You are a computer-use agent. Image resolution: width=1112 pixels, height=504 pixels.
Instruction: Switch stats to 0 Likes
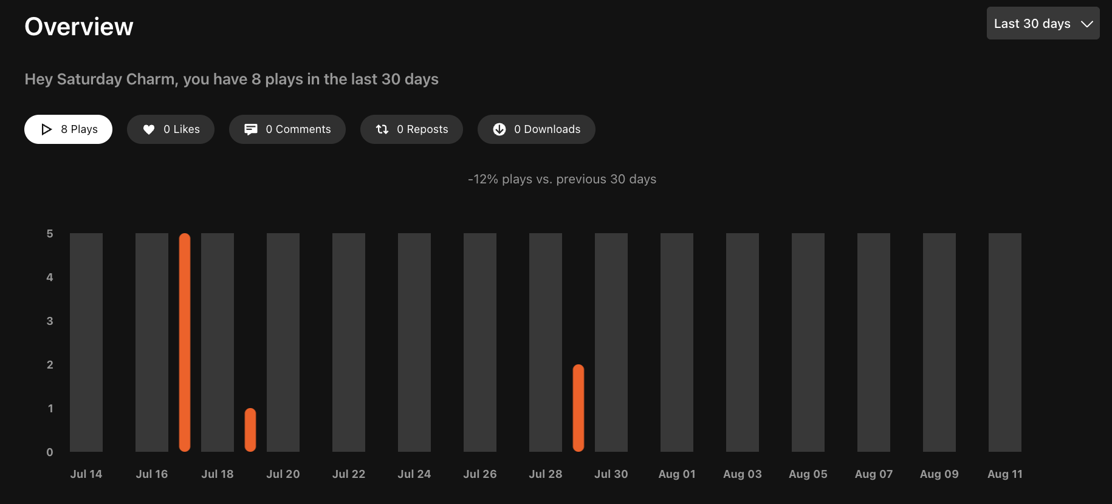pyautogui.click(x=171, y=129)
